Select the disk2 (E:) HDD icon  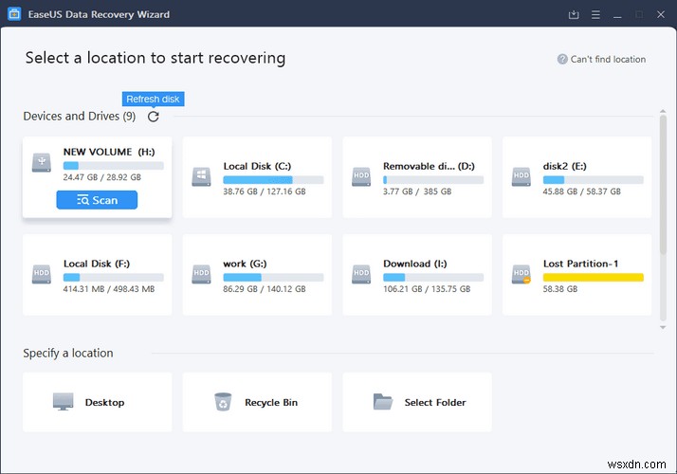[x=521, y=176]
